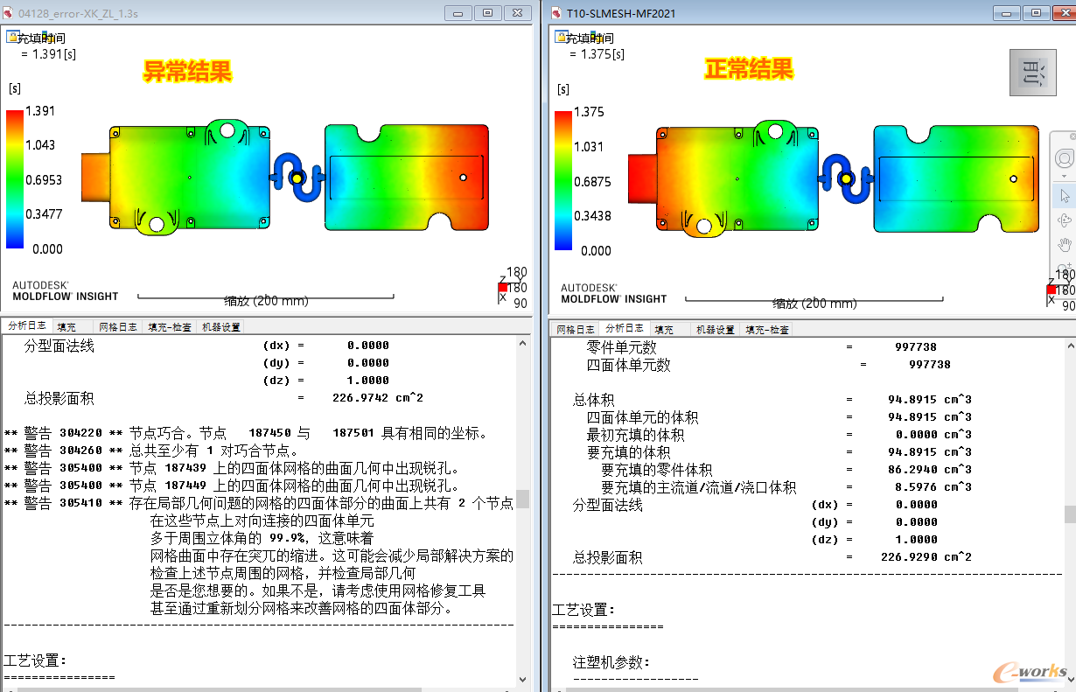The height and width of the screenshot is (692, 1076).
Task: Open 网格日志 tab in right window
Action: (576, 329)
